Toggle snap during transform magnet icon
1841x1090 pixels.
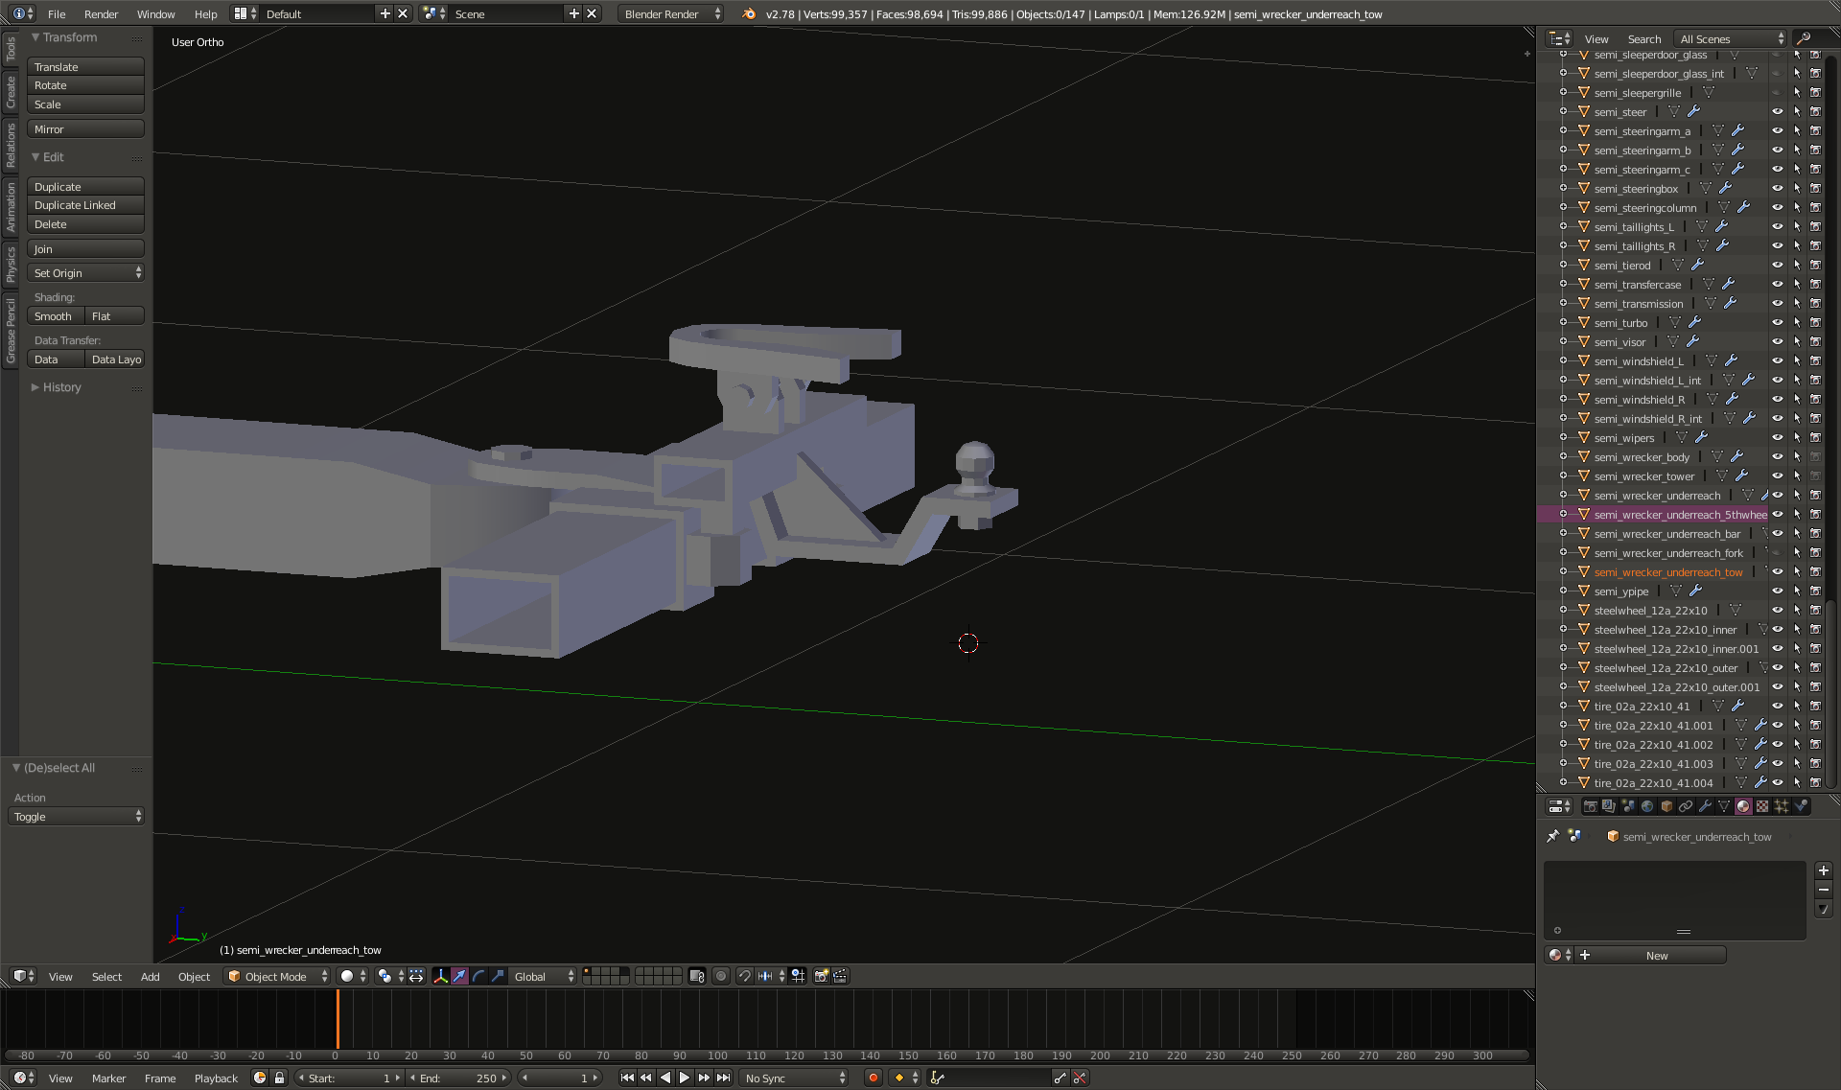pyautogui.click(x=744, y=976)
